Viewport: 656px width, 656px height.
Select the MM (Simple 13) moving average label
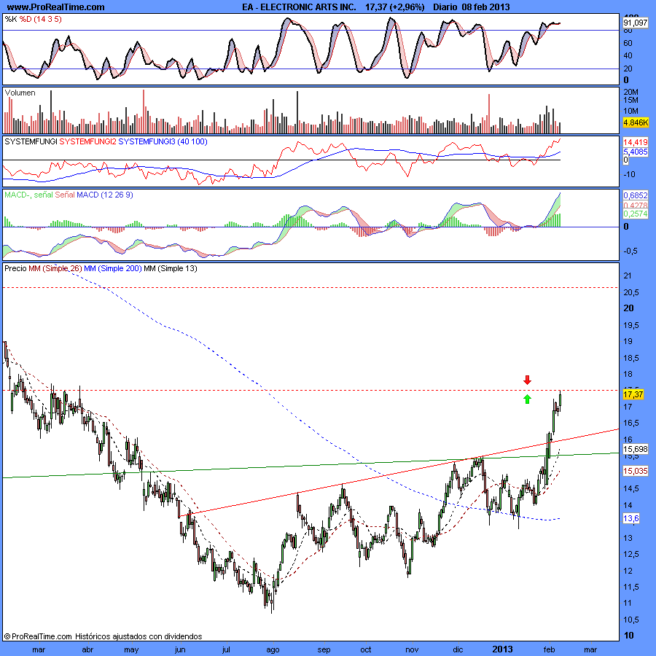click(171, 268)
